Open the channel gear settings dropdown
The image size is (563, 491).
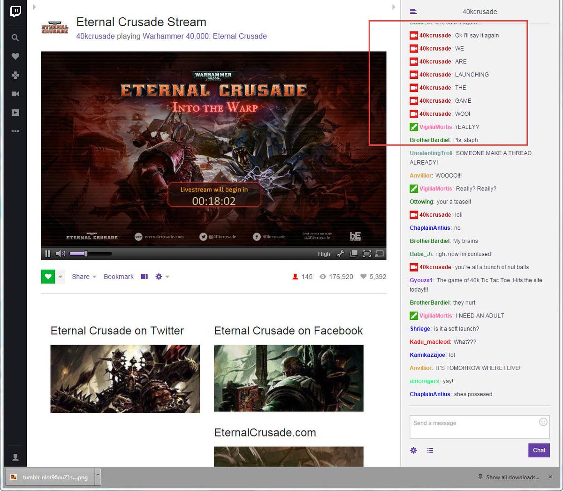162,277
